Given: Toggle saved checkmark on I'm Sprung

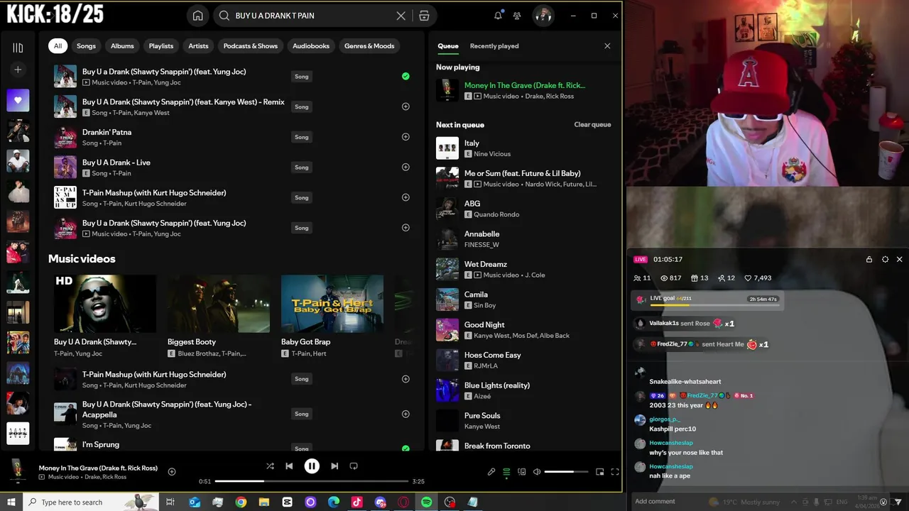Looking at the screenshot, I should 405,449.
